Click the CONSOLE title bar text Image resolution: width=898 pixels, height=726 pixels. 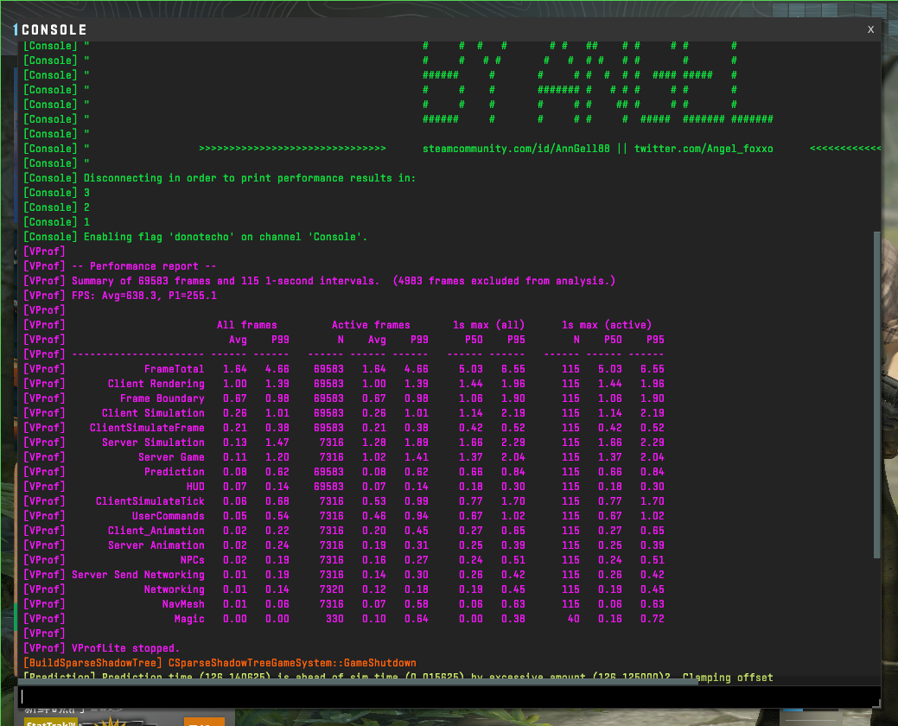coord(54,30)
